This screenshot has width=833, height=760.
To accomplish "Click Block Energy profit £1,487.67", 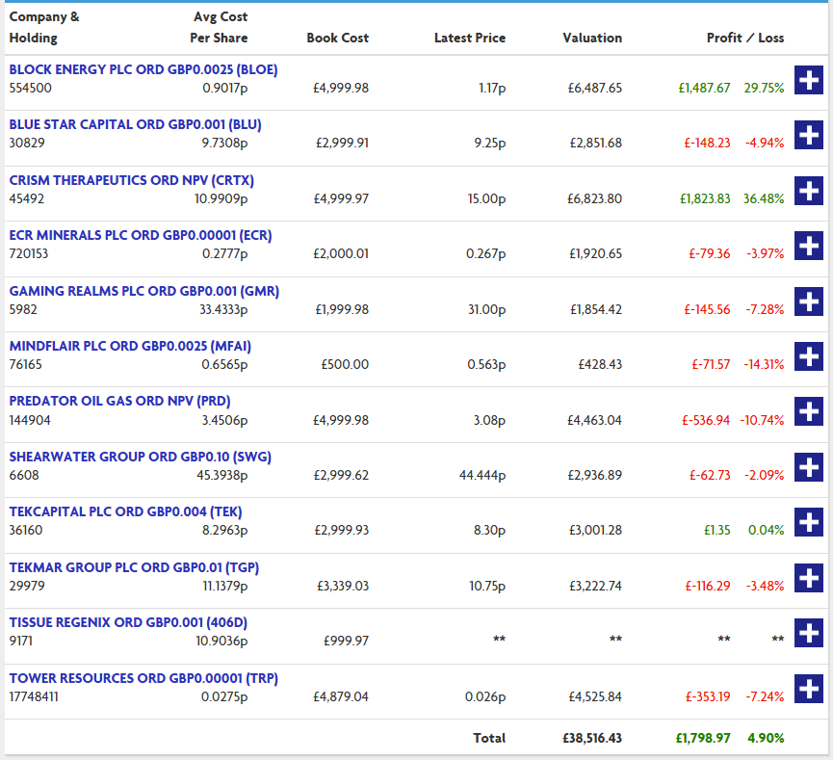I will click(x=704, y=88).
